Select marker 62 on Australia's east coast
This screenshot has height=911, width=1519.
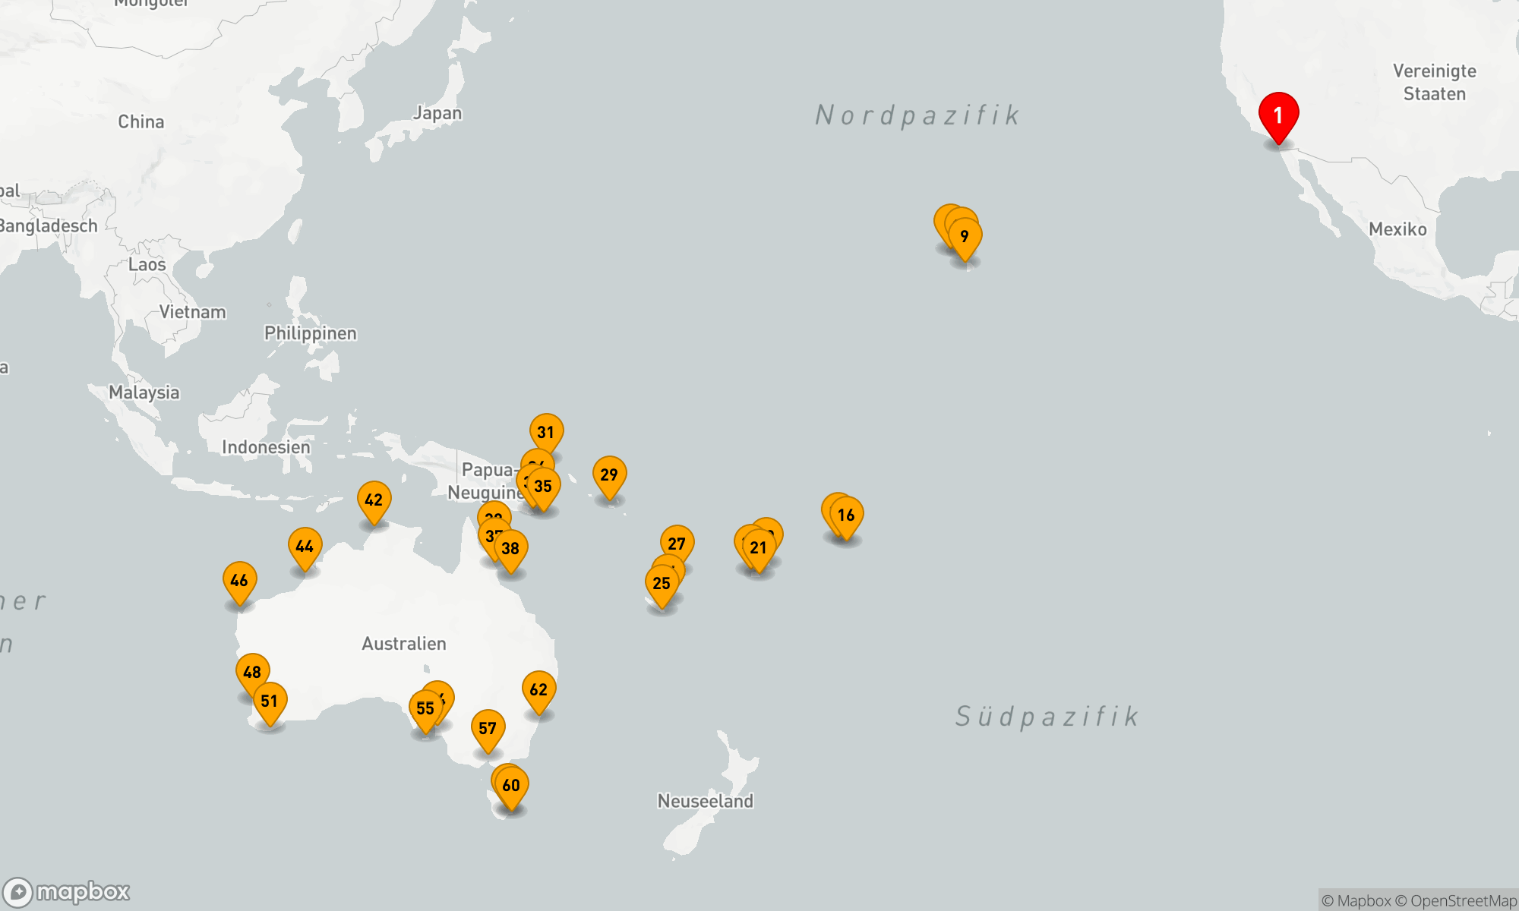538,690
